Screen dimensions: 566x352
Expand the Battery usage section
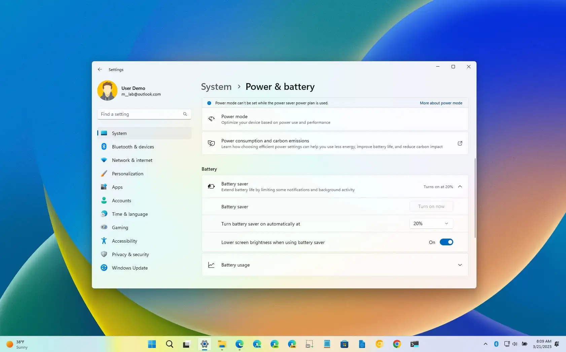(460, 265)
